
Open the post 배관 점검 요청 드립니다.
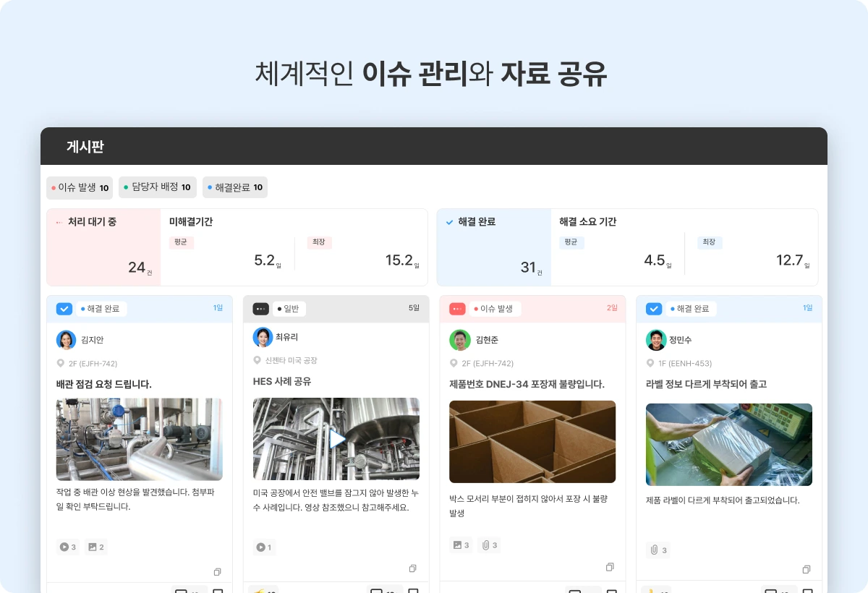click(104, 384)
